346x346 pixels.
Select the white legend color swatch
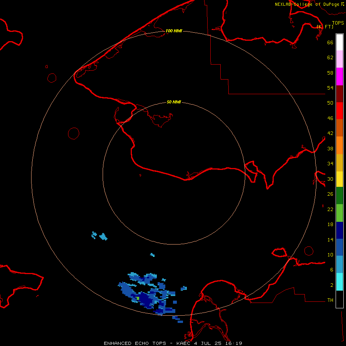click(x=339, y=42)
